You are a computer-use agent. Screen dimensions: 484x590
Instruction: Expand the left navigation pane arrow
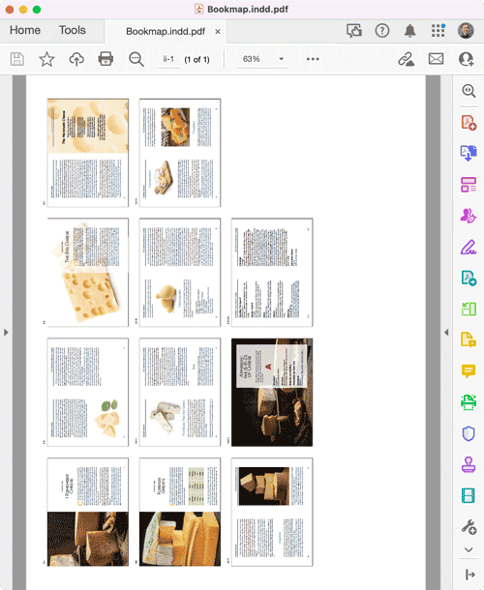pyautogui.click(x=6, y=333)
